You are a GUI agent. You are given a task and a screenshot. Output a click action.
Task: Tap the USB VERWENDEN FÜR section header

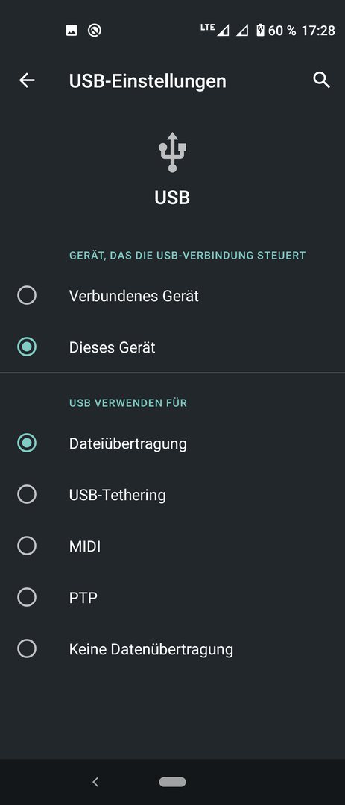click(x=128, y=403)
